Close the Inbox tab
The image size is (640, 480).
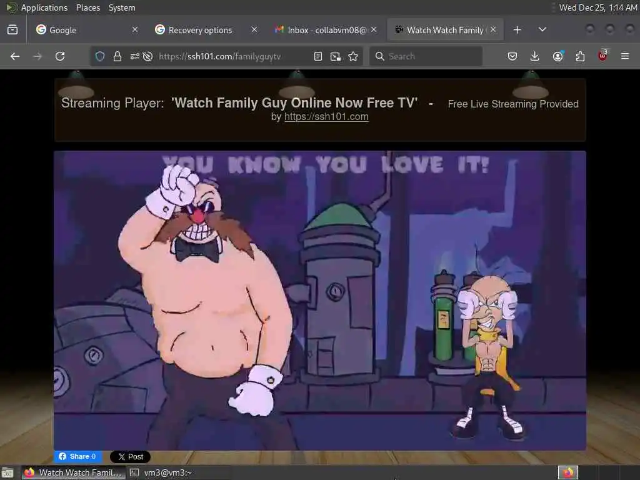[374, 30]
